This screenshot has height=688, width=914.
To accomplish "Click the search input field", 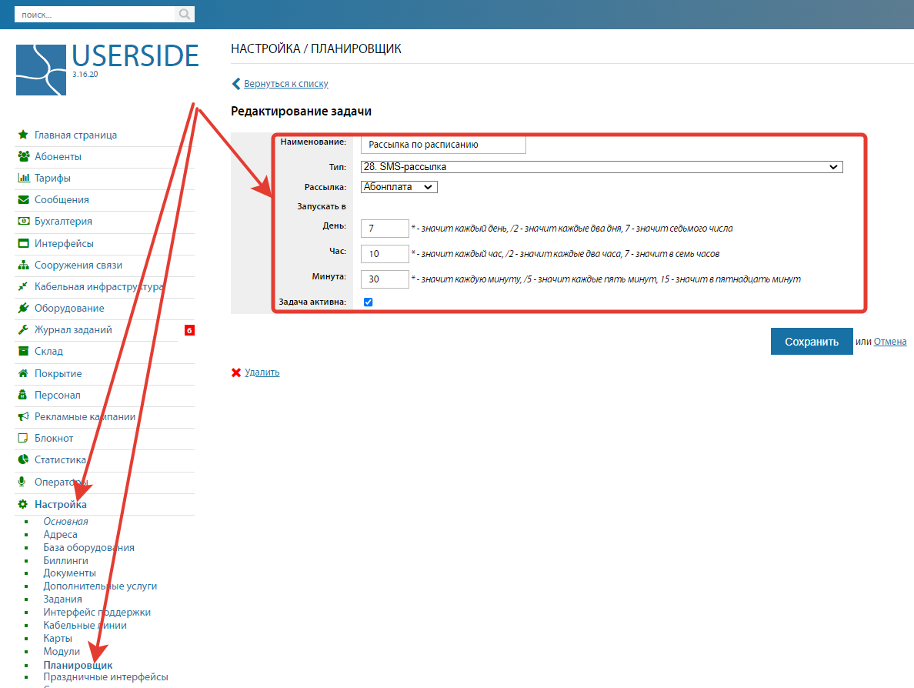I will [95, 15].
